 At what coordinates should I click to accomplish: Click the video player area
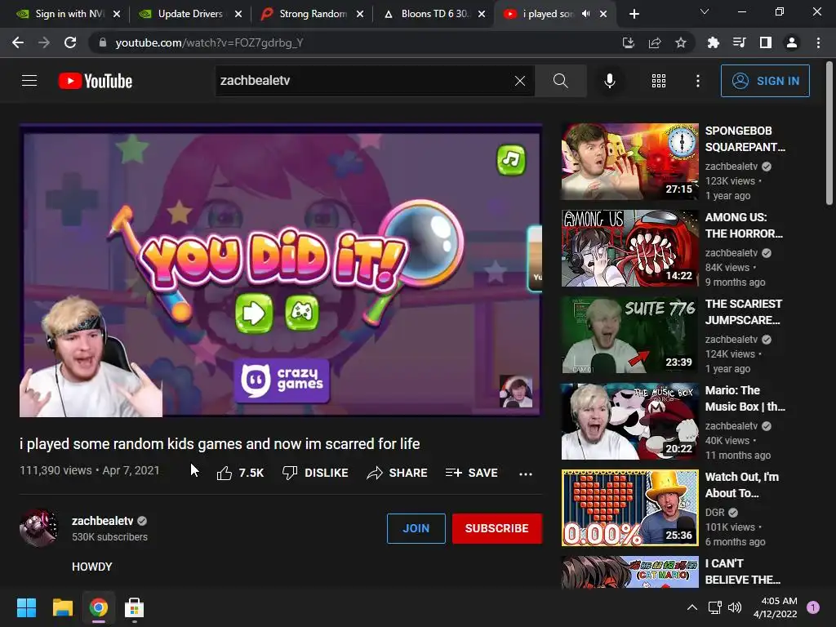pos(281,269)
